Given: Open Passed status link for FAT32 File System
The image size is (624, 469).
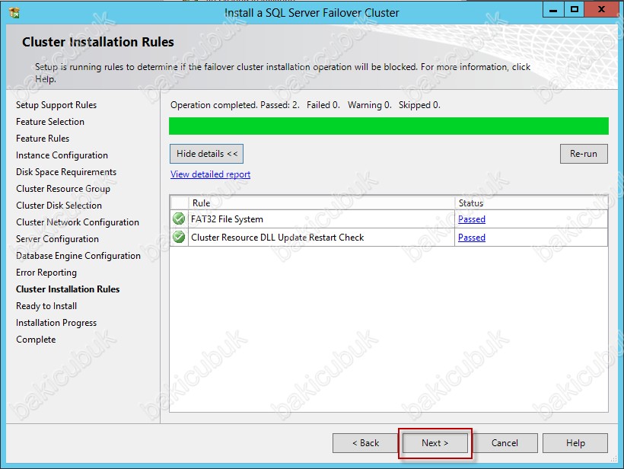Looking at the screenshot, I should (x=472, y=219).
